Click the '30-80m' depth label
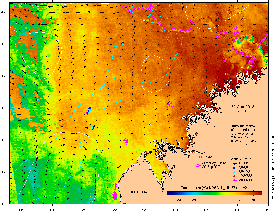The image size is (275, 213). click(245, 167)
